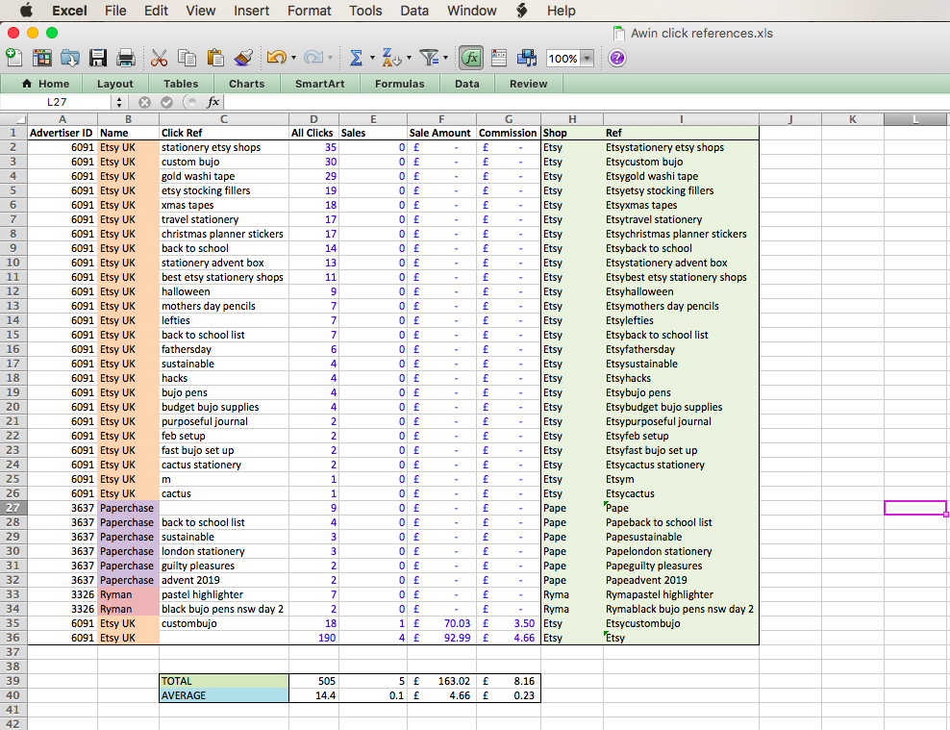Click the fx insert function button

point(212,102)
